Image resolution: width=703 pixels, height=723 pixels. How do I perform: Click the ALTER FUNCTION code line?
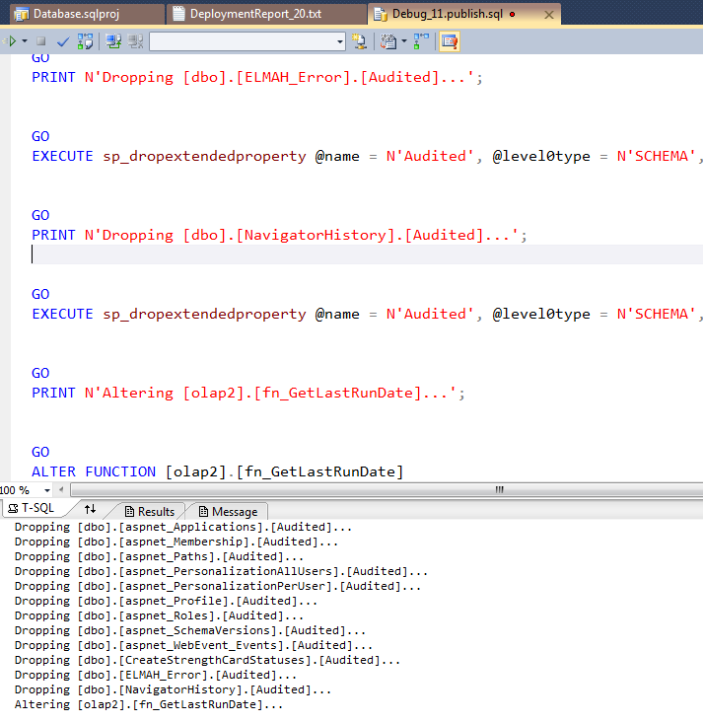click(x=218, y=471)
